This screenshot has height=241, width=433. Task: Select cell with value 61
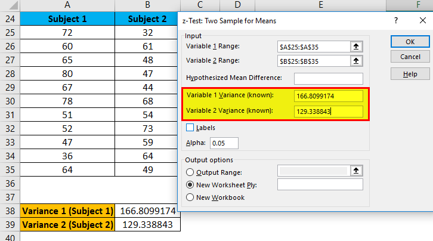[146, 46]
